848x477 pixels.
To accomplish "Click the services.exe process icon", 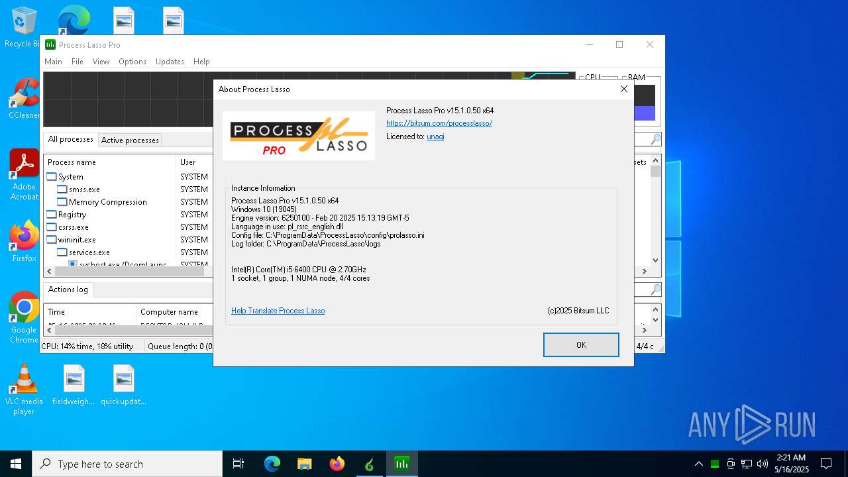I will coord(62,252).
